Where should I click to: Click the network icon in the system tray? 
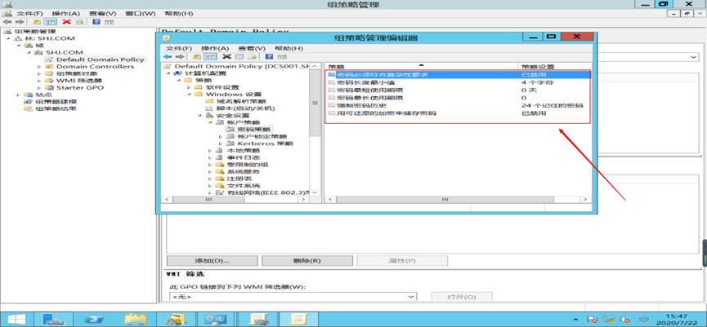click(x=609, y=320)
